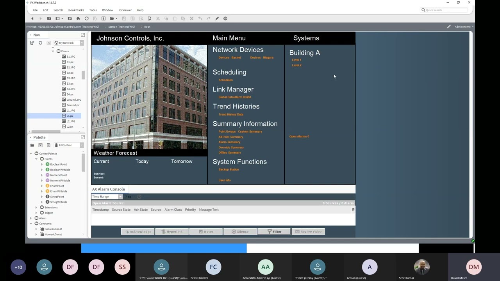The height and width of the screenshot is (281, 500).
Task: Click the Nav panel maximize icon
Action: [83, 35]
